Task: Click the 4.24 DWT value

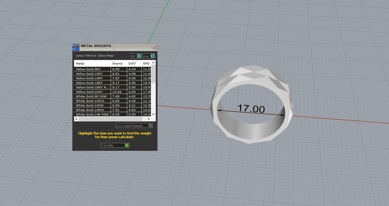Action: click(132, 69)
